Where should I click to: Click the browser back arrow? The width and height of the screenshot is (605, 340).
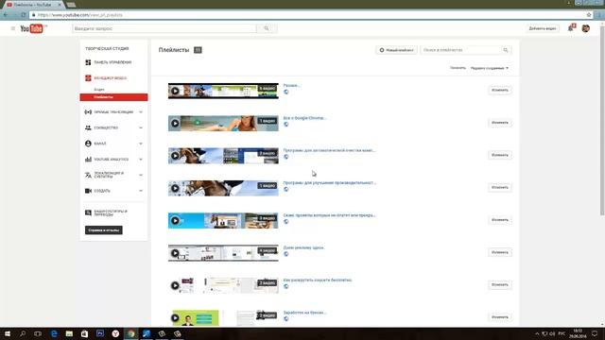tap(6, 15)
